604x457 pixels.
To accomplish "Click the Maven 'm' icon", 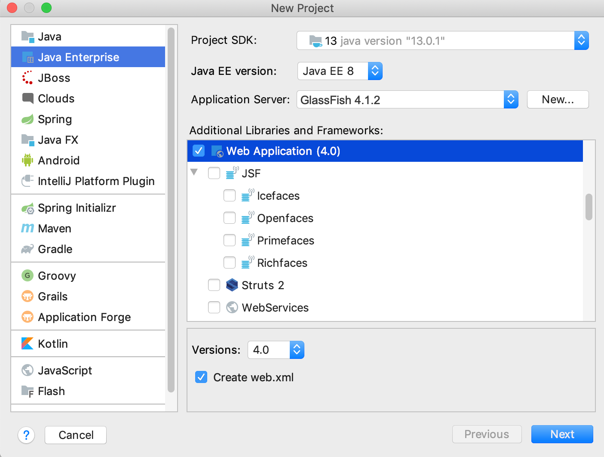I will [x=28, y=228].
